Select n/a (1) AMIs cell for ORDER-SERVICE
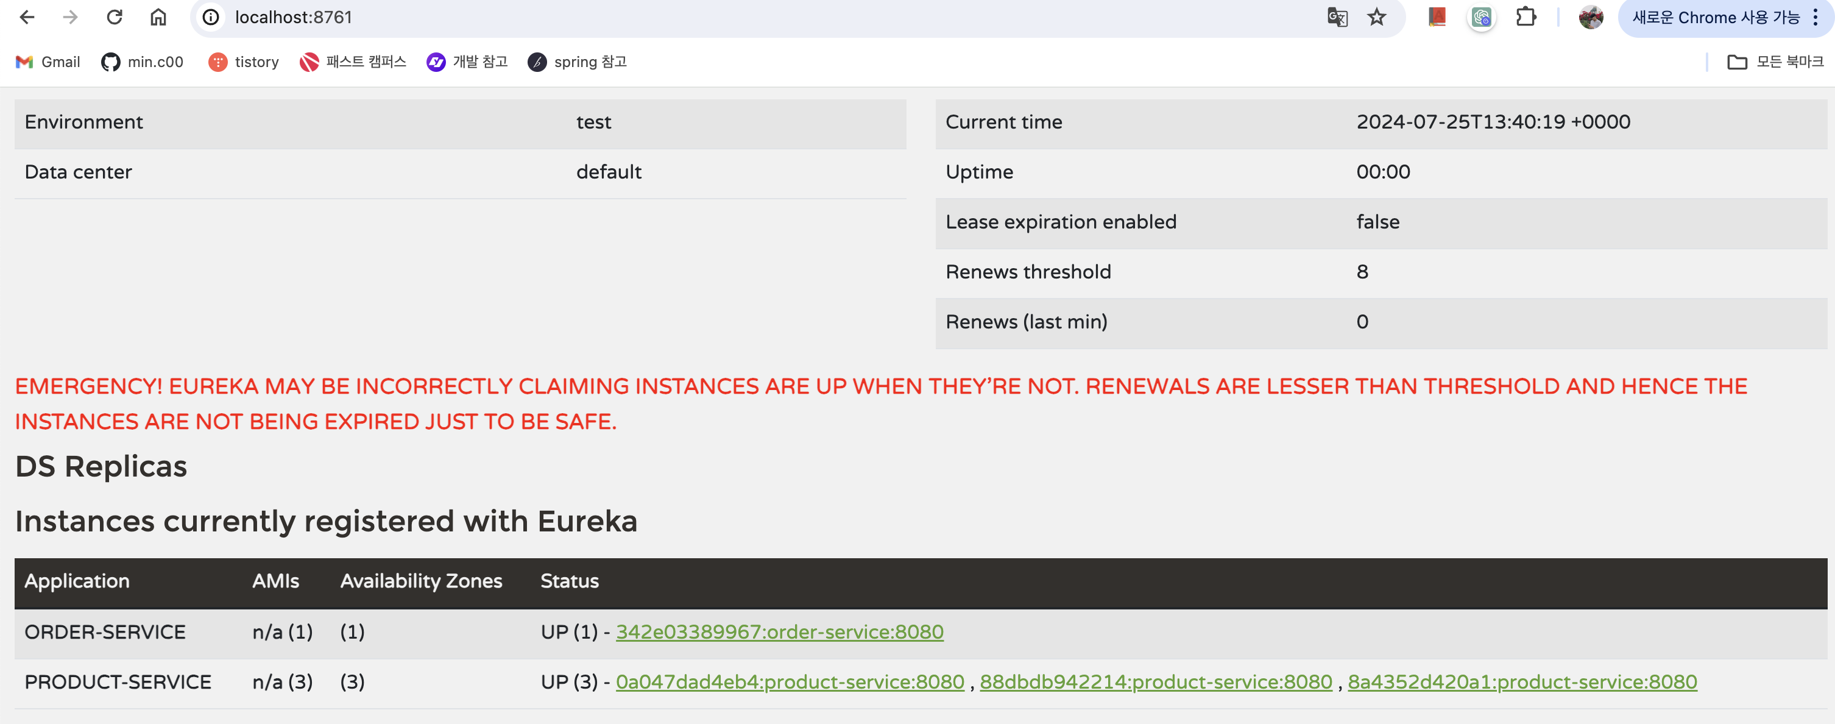 pos(282,632)
